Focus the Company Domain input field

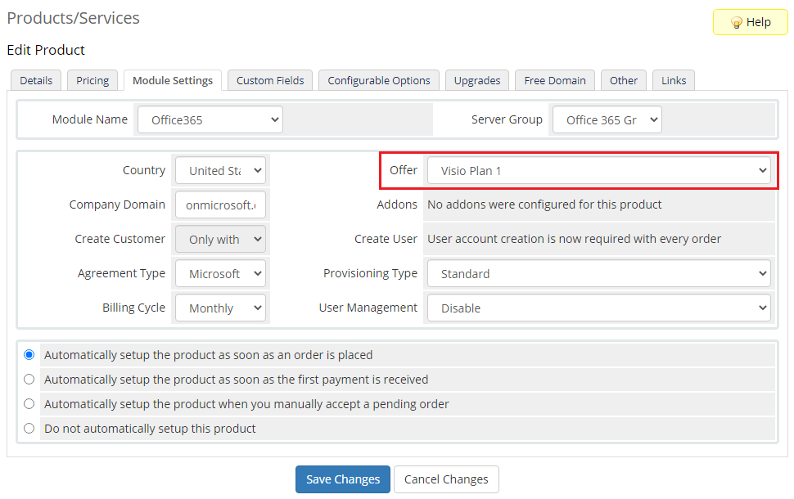coord(220,205)
